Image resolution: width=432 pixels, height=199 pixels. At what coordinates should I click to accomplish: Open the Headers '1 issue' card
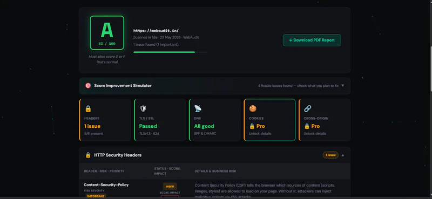105,120
